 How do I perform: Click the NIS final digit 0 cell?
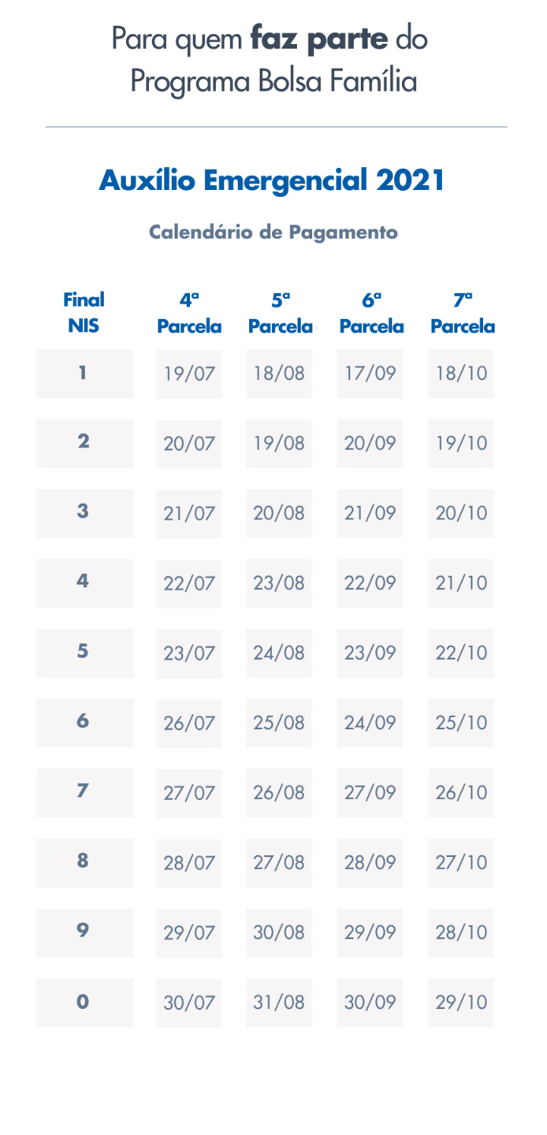pyautogui.click(x=84, y=1003)
